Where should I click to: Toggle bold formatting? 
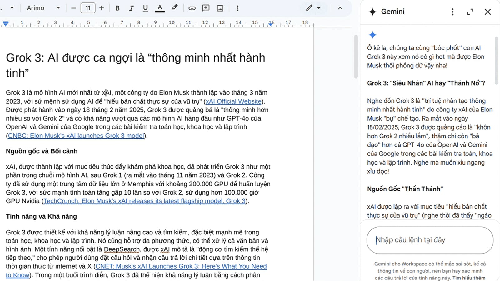point(117,8)
